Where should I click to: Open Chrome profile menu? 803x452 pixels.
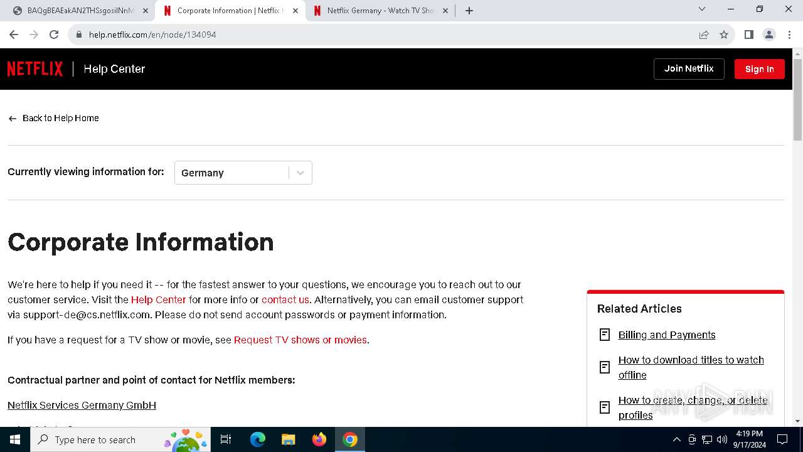(x=769, y=35)
